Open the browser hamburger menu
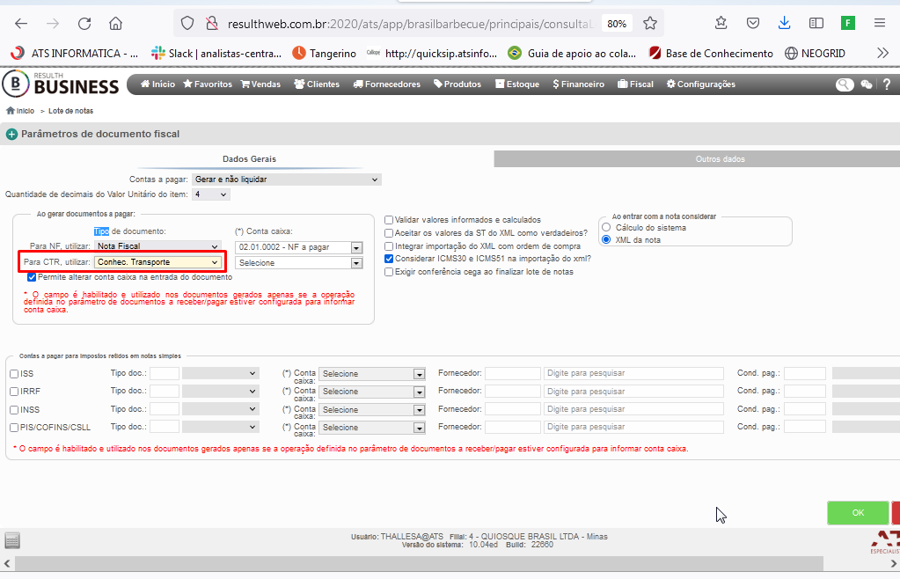This screenshot has height=579, width=900. (x=880, y=24)
